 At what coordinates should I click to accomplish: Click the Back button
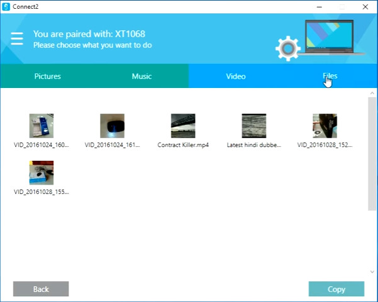point(41,289)
